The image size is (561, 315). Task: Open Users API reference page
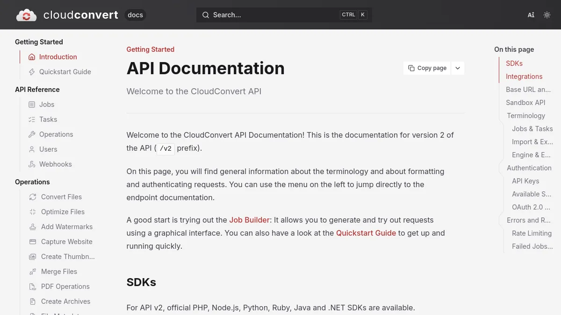click(x=48, y=149)
